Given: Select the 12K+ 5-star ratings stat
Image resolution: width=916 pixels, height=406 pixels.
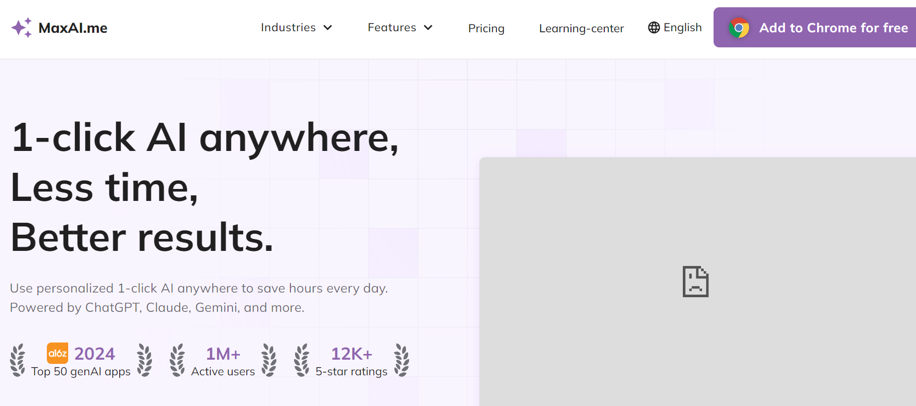Looking at the screenshot, I should click(351, 361).
